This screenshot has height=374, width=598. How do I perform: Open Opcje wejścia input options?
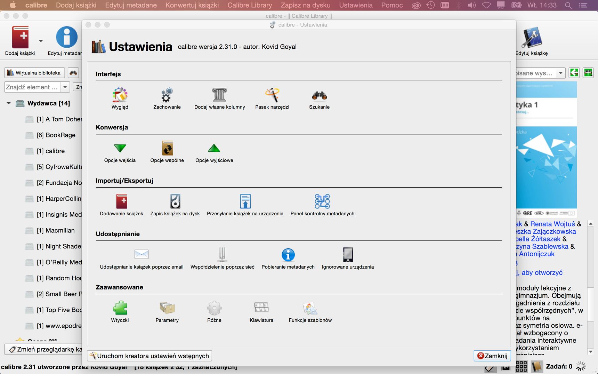click(120, 152)
